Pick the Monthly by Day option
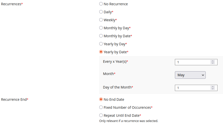This screenshot has width=223, height=126. [101, 28]
